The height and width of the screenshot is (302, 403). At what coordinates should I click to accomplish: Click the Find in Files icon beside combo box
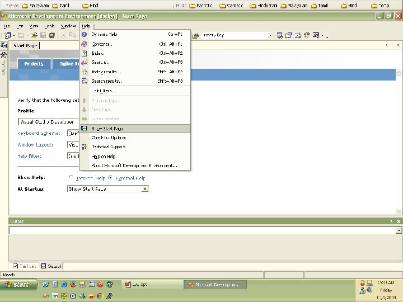pos(196,35)
